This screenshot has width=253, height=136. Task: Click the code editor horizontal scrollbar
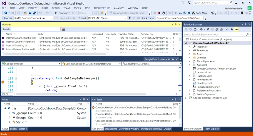point(81,94)
